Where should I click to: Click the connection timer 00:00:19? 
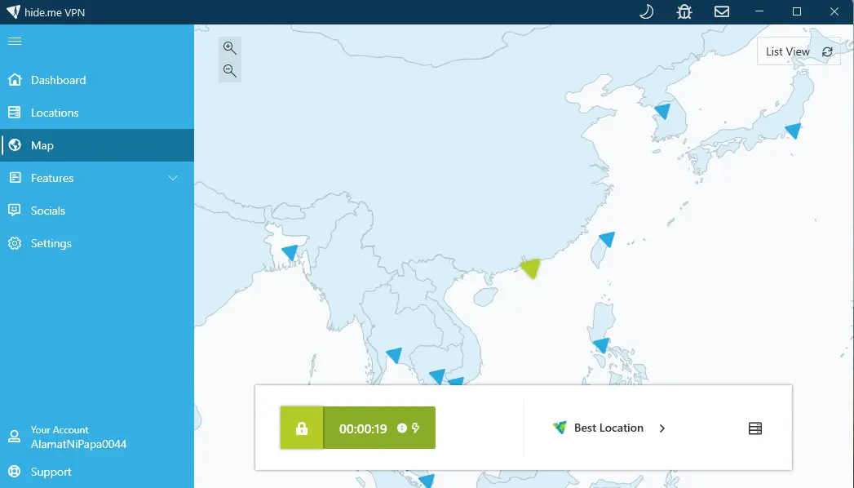tap(363, 428)
